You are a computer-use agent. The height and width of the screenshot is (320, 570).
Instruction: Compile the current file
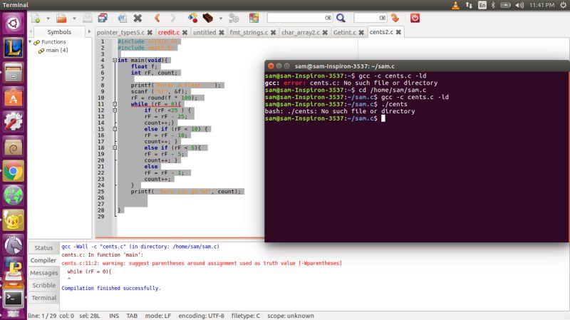click(x=192, y=18)
